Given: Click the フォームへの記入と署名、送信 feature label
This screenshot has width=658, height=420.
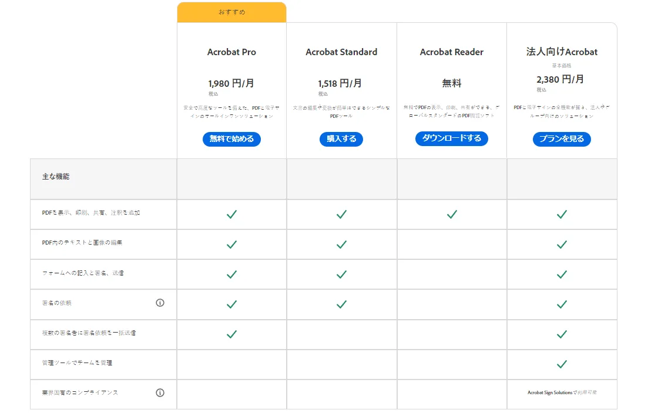Looking at the screenshot, I should (x=83, y=273).
